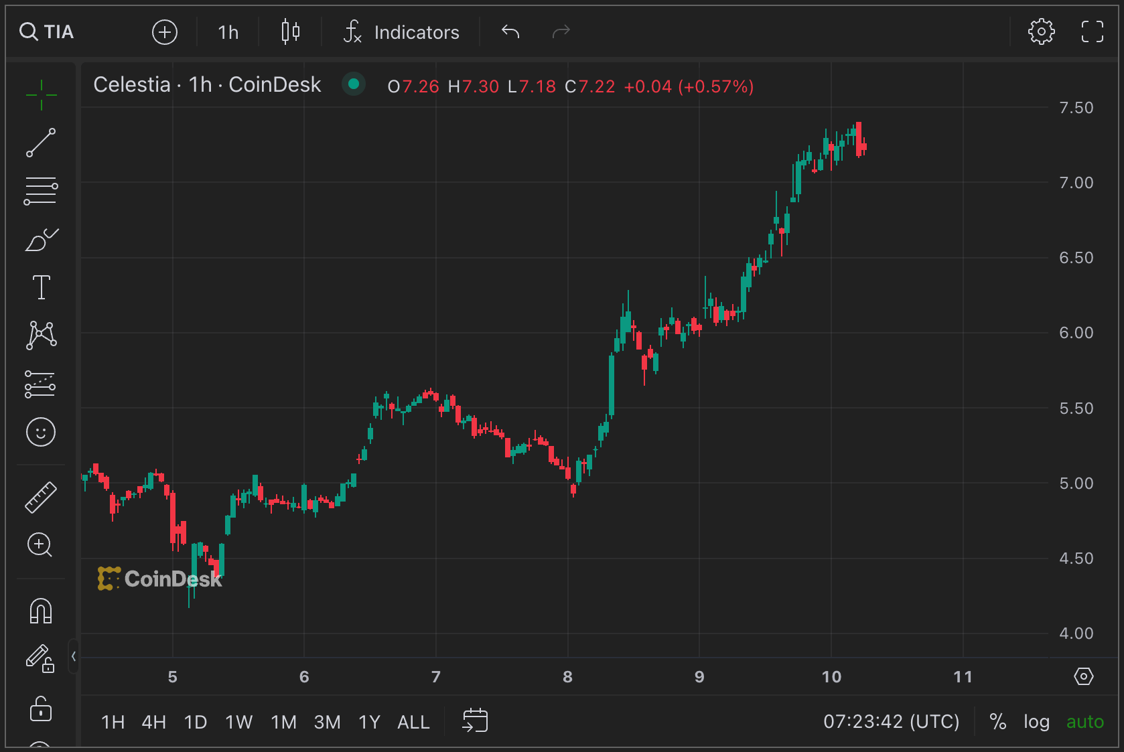Image resolution: width=1124 pixels, height=752 pixels.
Task: Open the axis settings hexagon icon
Action: click(x=1084, y=676)
